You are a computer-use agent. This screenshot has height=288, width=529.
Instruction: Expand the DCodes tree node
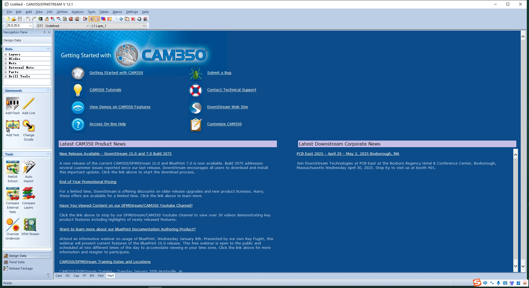6,59
